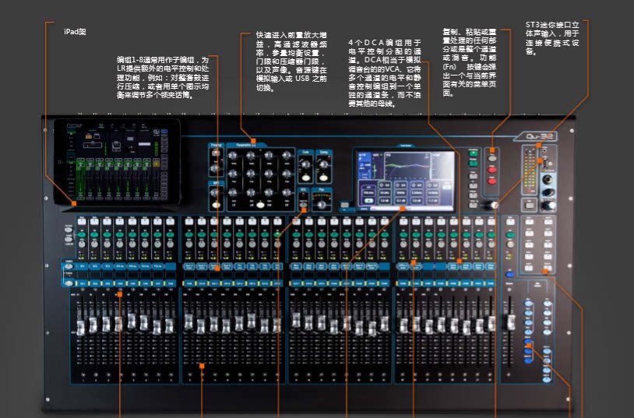Move the master fader cap
The image size is (634, 418).
pos(511,322)
